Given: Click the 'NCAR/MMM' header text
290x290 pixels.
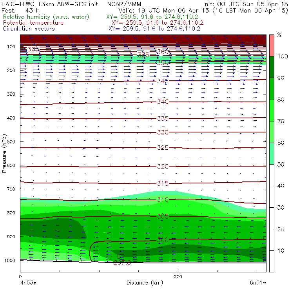Looking at the screenshot, I should (x=124, y=4).
